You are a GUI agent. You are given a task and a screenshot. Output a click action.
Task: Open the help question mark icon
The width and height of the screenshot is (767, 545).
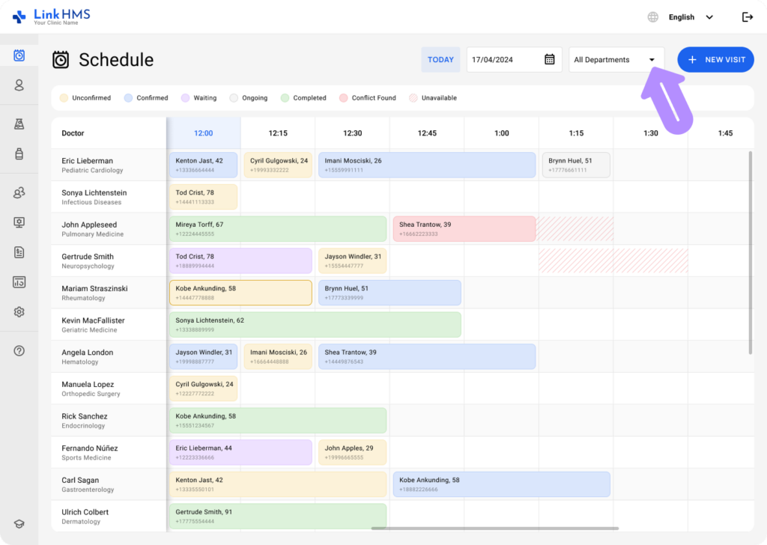coord(19,350)
